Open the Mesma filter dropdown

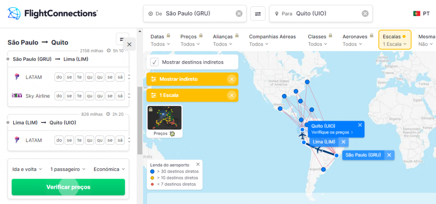click(426, 40)
